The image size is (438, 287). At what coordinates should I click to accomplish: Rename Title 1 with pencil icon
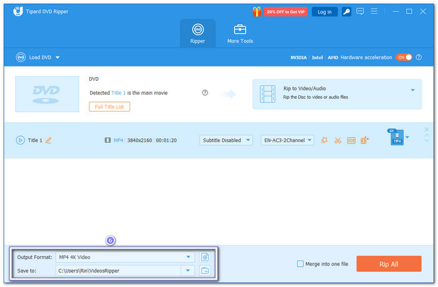coord(48,140)
